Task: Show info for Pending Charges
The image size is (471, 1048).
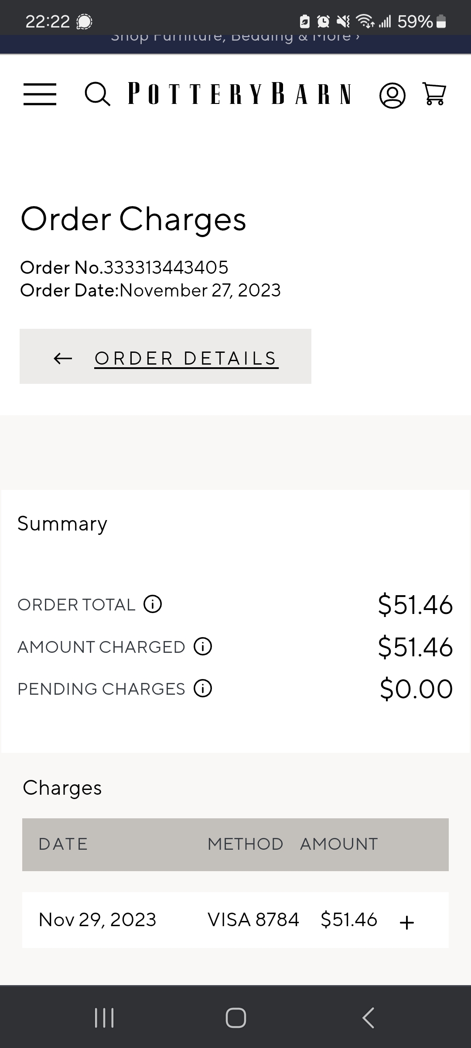Action: tap(203, 688)
